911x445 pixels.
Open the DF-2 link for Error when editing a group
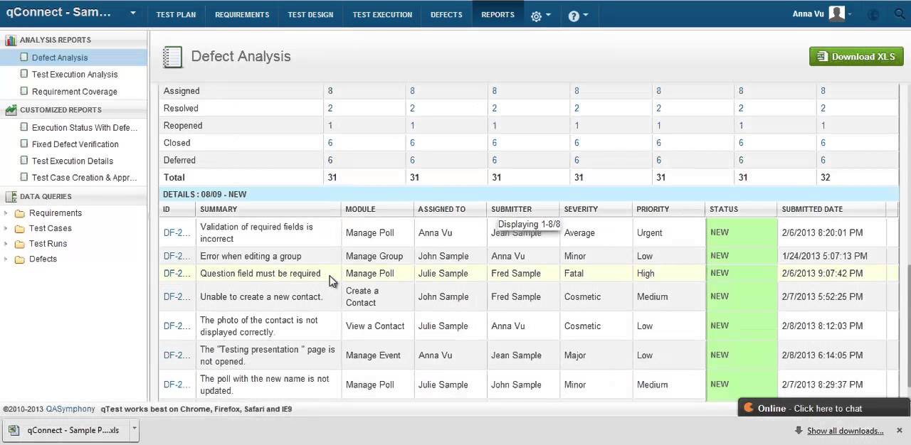(177, 256)
